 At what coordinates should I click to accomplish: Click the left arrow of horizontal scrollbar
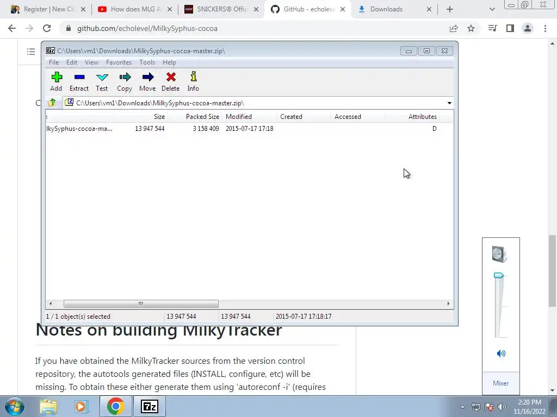pyautogui.click(x=51, y=304)
